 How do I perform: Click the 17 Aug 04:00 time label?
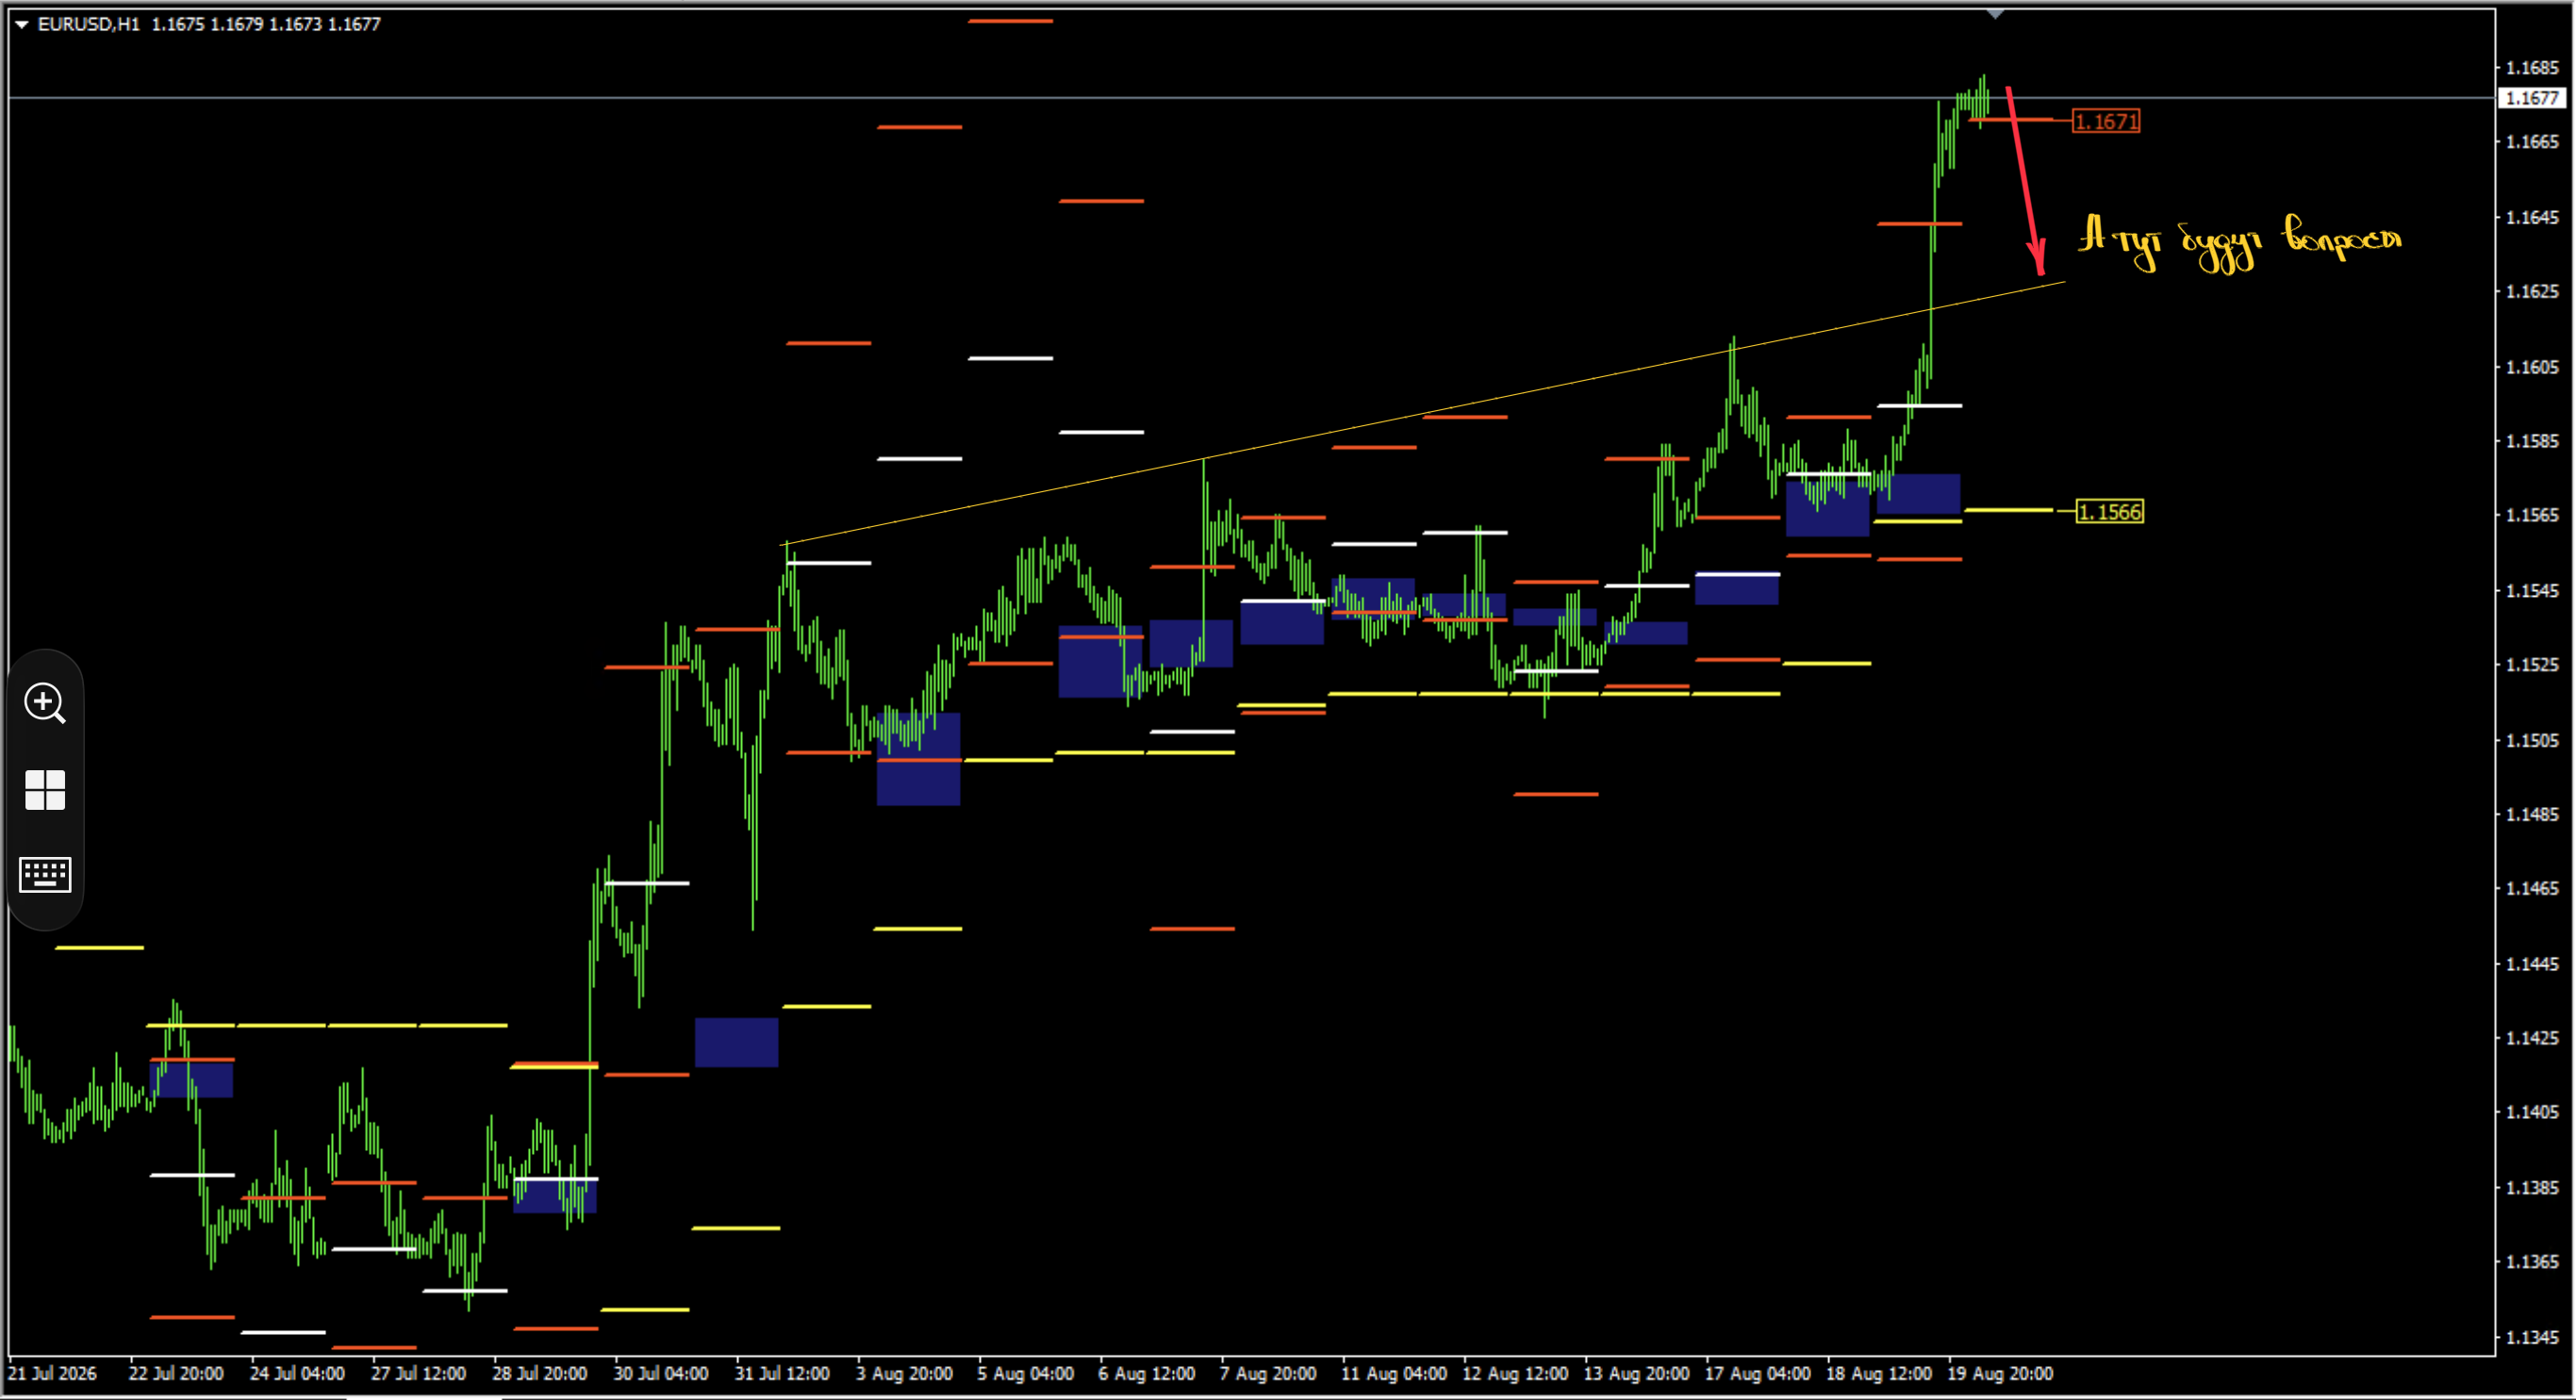(1758, 1374)
